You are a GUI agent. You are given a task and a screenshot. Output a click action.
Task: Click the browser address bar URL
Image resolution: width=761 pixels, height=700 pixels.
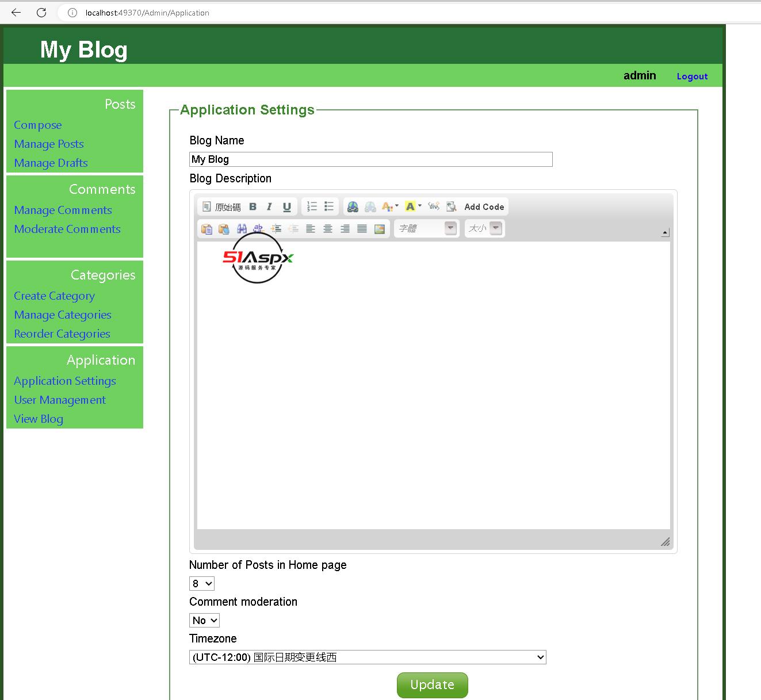147,13
